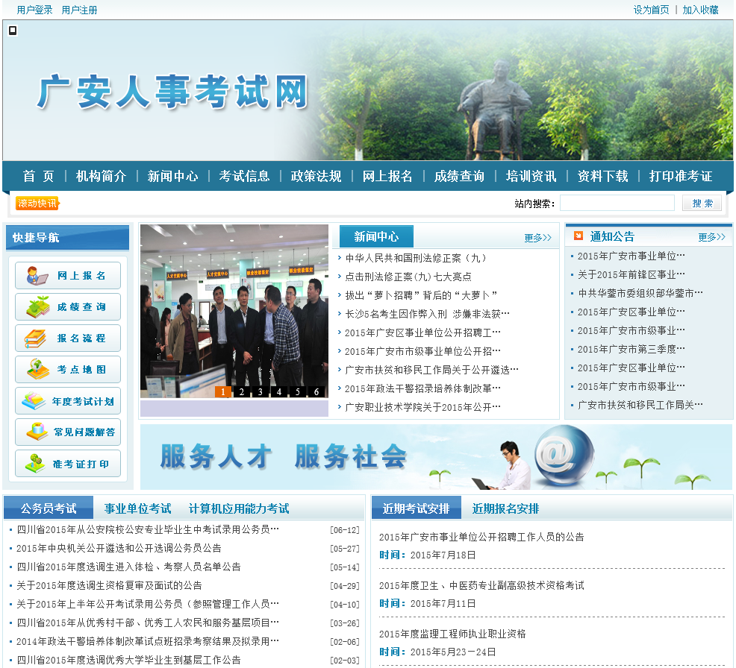Viewport: 736px width, 668px height.
Task: Open news 广安职业技术学院关于2015年公开
Action: coord(423,407)
